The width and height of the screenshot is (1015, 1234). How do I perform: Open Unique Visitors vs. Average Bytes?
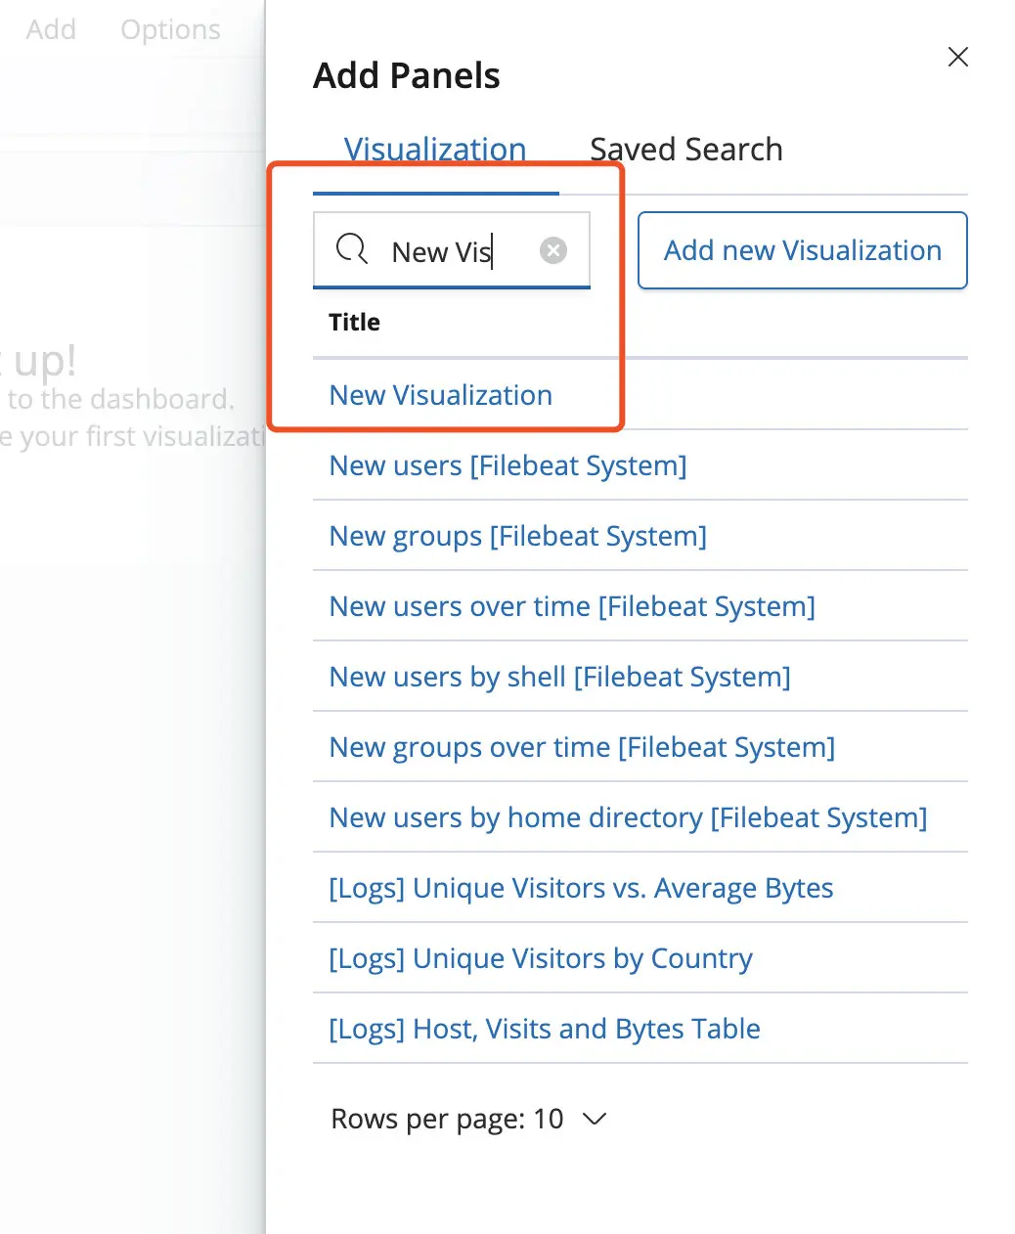pyautogui.click(x=581, y=888)
